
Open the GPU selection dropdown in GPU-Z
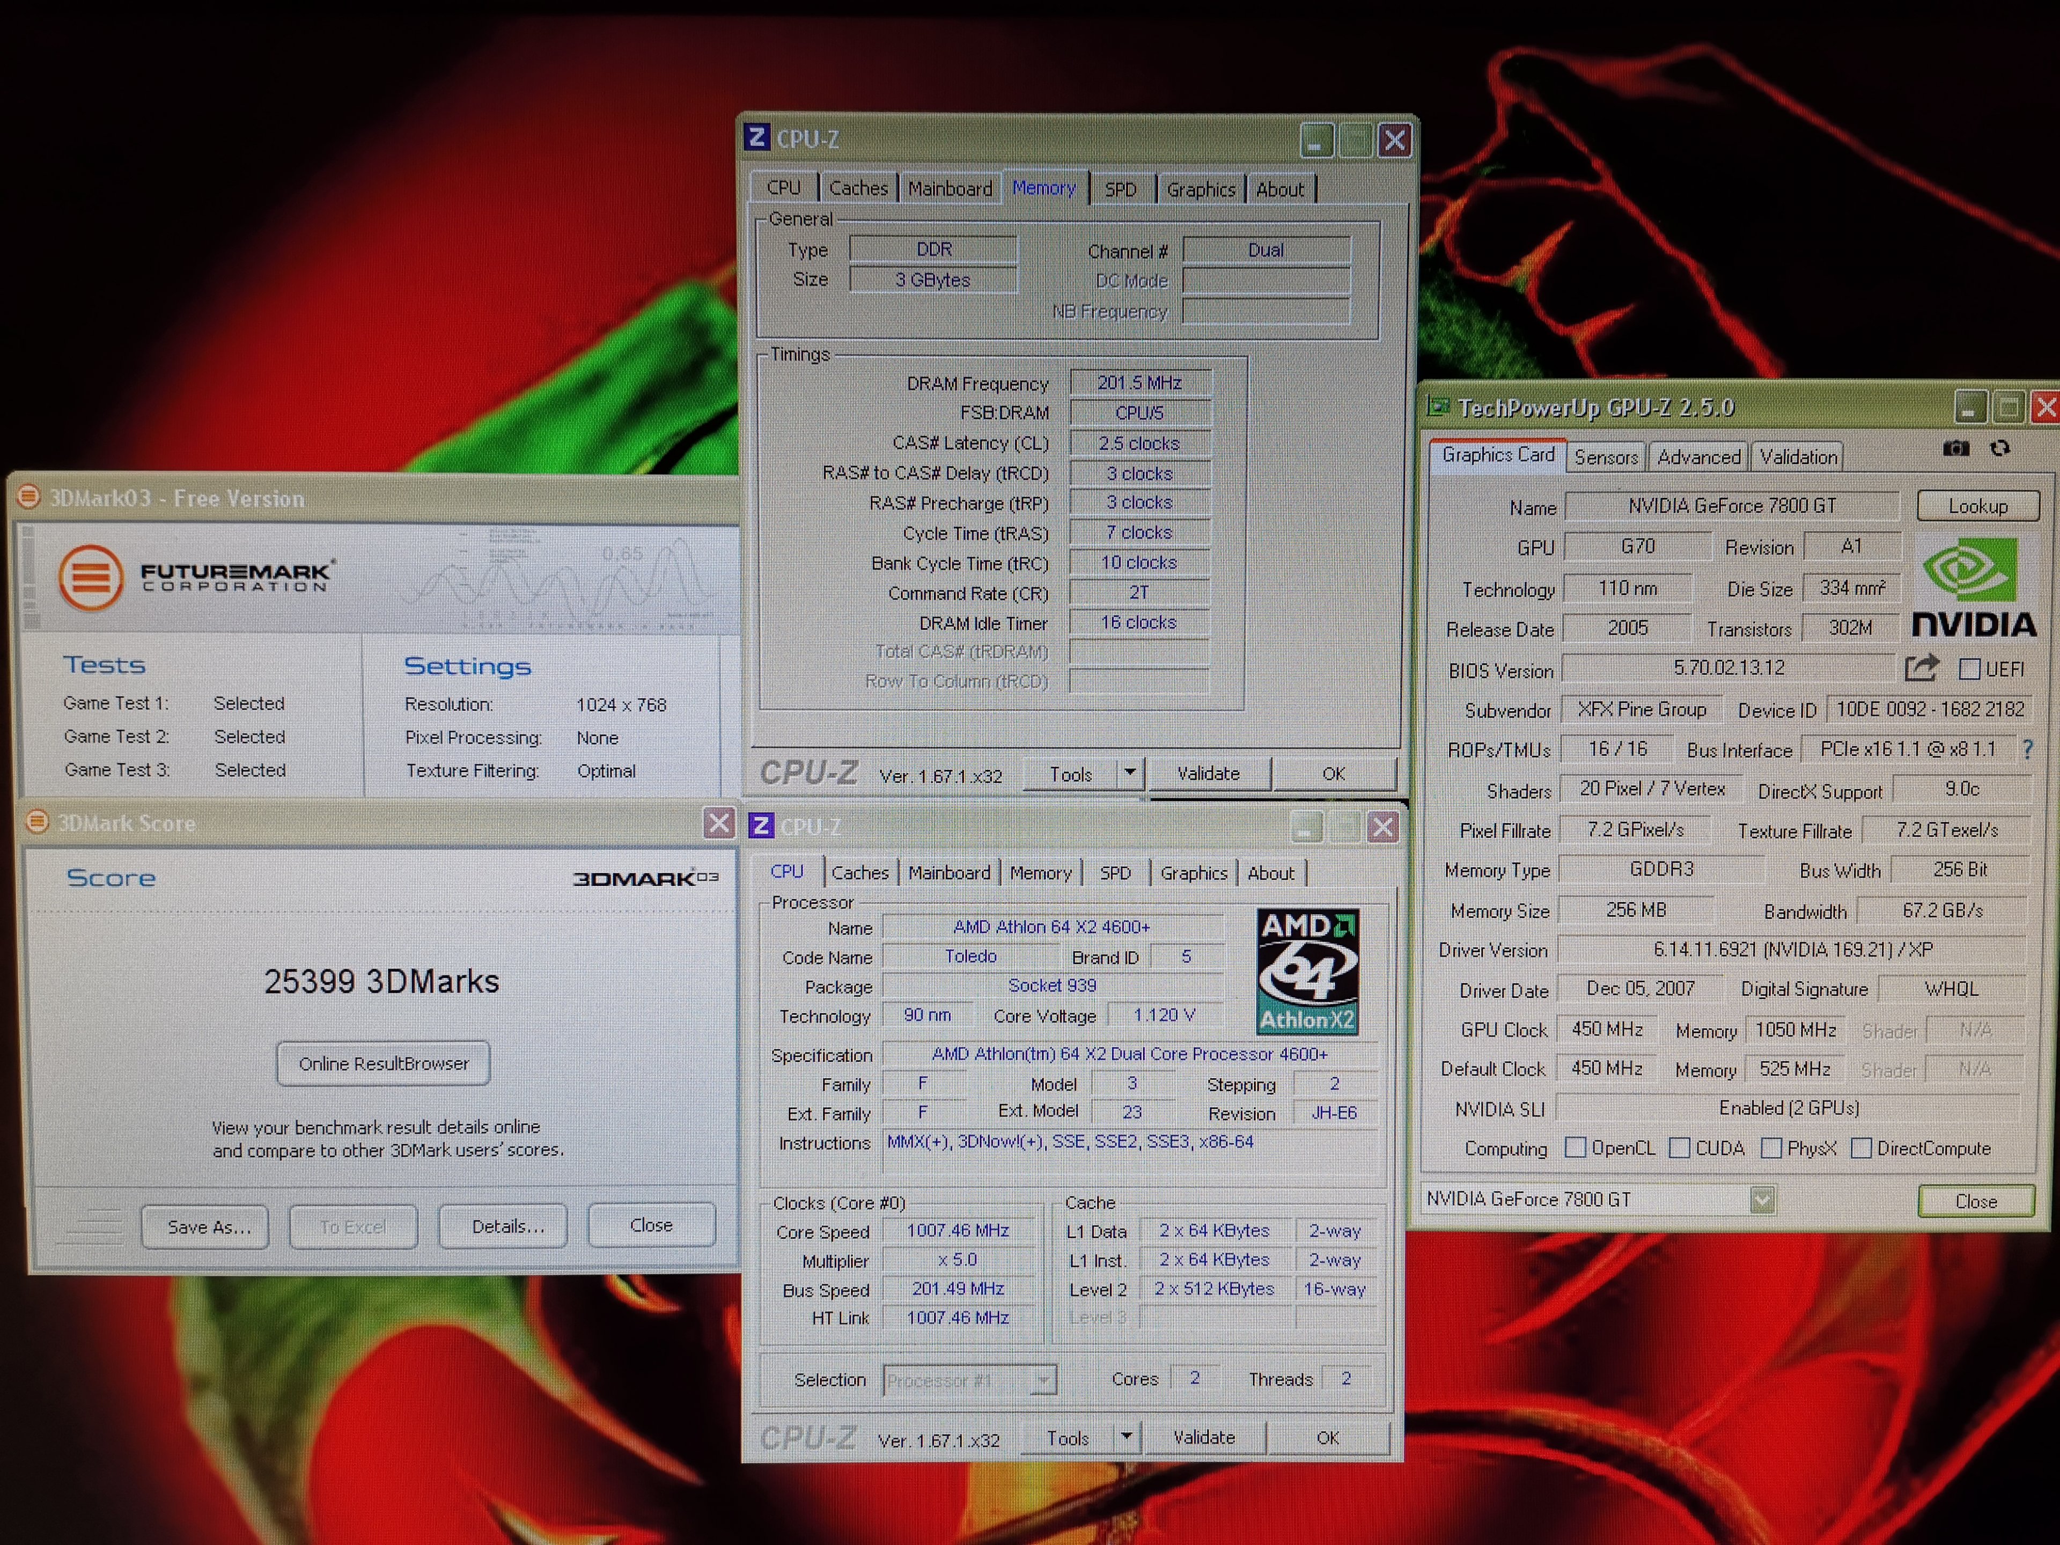point(1762,1200)
